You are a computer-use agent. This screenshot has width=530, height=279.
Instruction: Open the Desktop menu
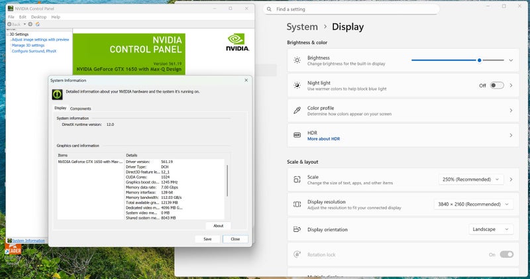[39, 17]
